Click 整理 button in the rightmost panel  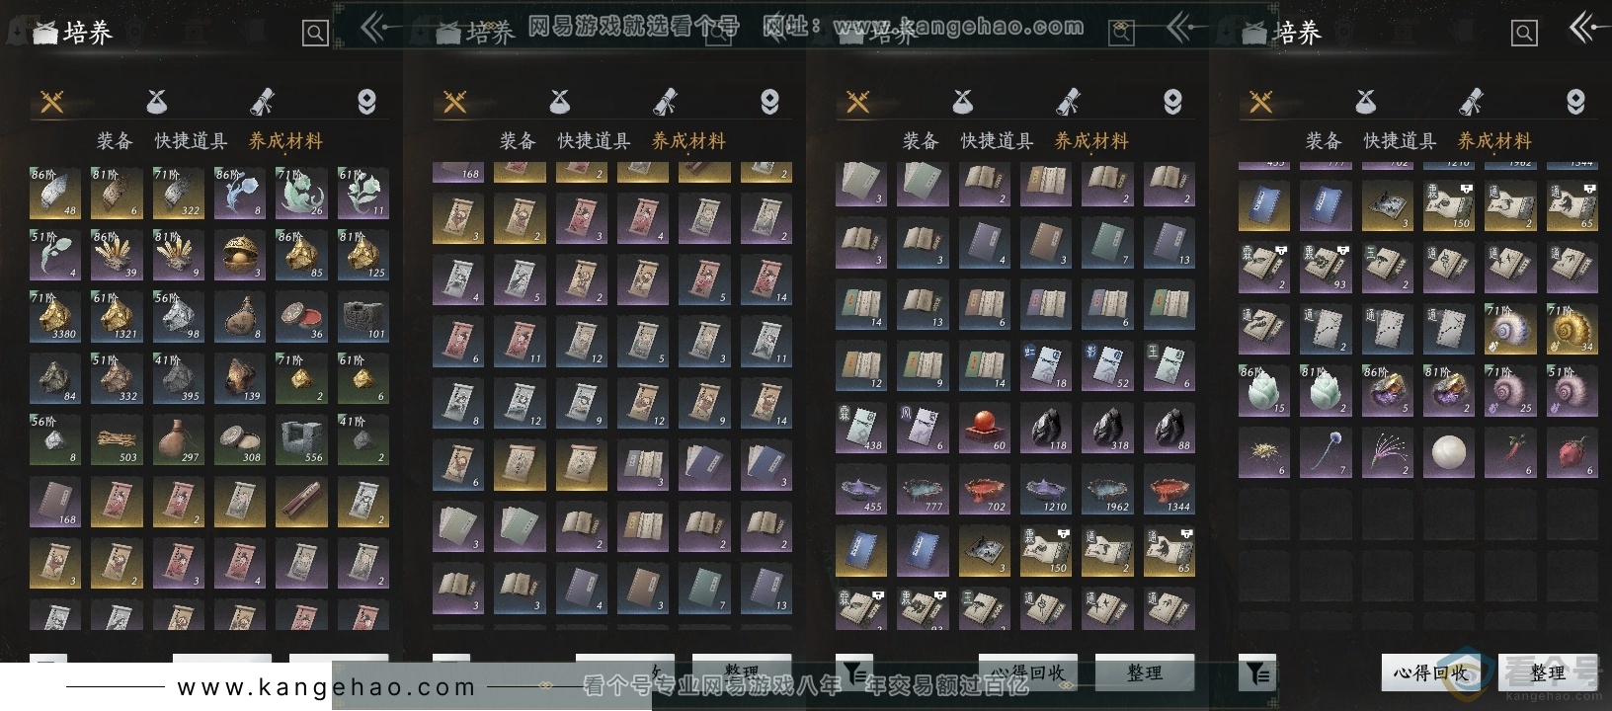coord(1547,672)
